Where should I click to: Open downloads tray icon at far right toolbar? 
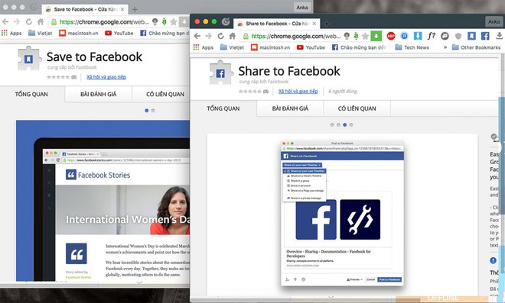(499, 36)
